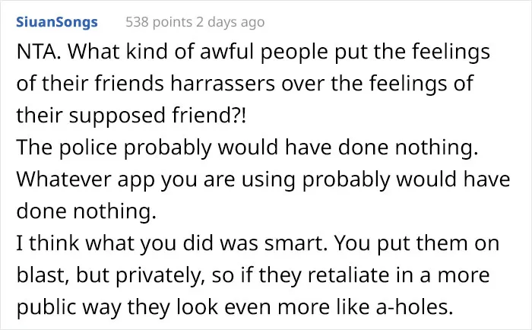Click the standalone 'done nothing.' line
Screen dimensions: 532x330
tap(87, 211)
